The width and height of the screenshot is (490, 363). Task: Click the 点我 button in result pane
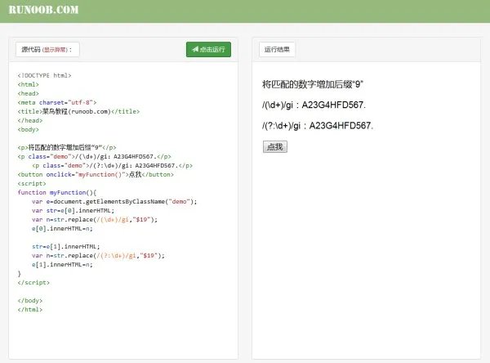[x=275, y=147]
